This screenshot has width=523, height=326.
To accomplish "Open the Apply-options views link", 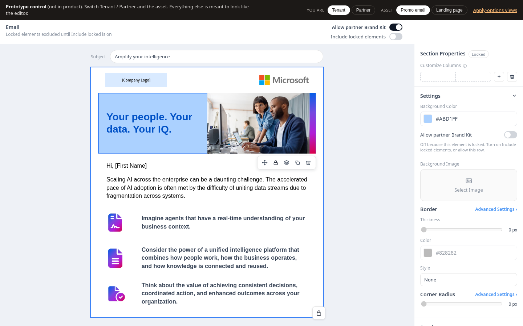I will [x=495, y=10].
